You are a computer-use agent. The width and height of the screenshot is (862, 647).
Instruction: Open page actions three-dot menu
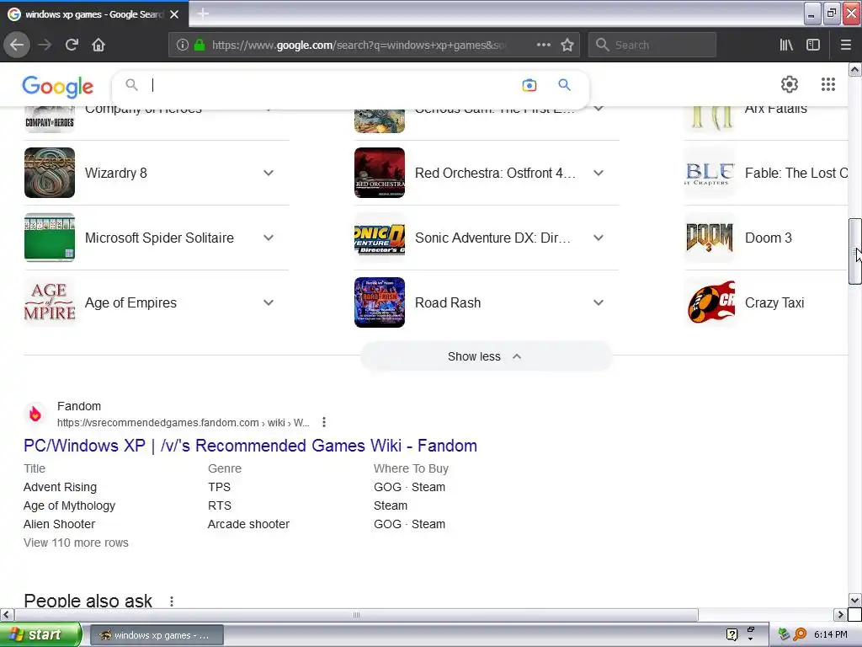(543, 45)
